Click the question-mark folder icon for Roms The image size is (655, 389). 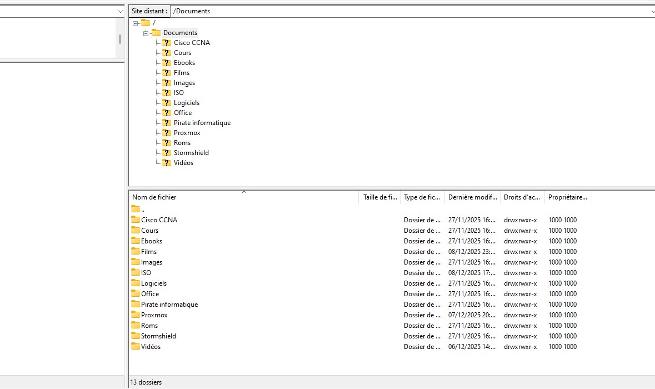[x=167, y=143]
